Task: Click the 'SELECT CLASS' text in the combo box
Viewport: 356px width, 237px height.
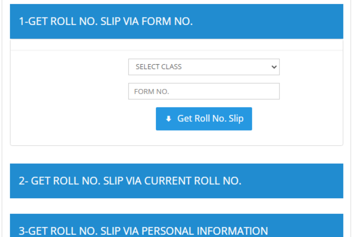Action: [158, 67]
